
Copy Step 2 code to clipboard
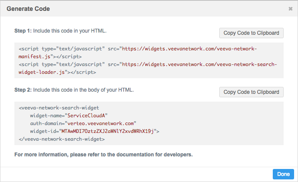[251, 92]
